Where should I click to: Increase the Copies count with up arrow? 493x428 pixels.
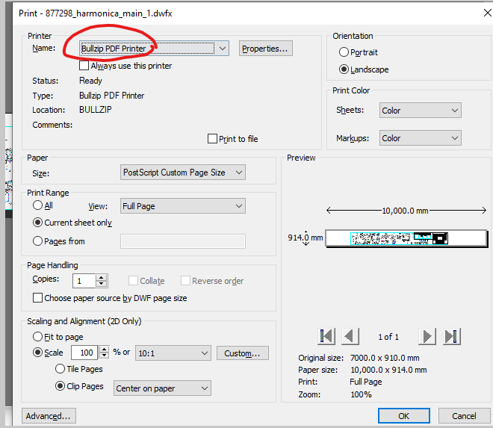click(x=102, y=278)
